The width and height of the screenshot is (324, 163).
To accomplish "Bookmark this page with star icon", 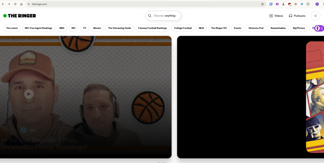I will (x=262, y=4).
